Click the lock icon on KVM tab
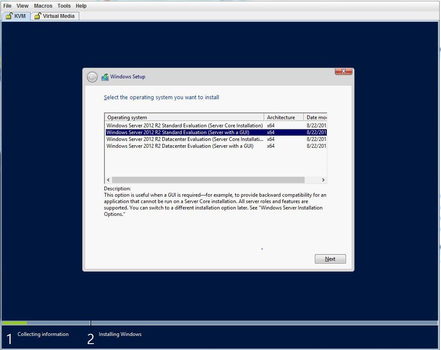 click(9, 16)
